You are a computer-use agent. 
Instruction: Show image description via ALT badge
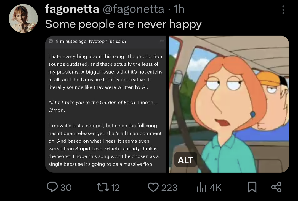pos(185,160)
